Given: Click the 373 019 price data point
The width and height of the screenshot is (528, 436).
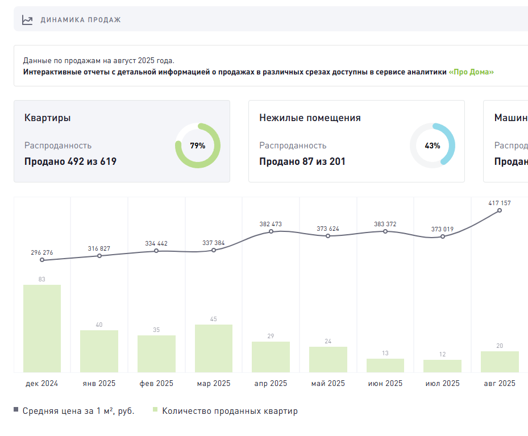Looking at the screenshot, I should pyautogui.click(x=443, y=236).
